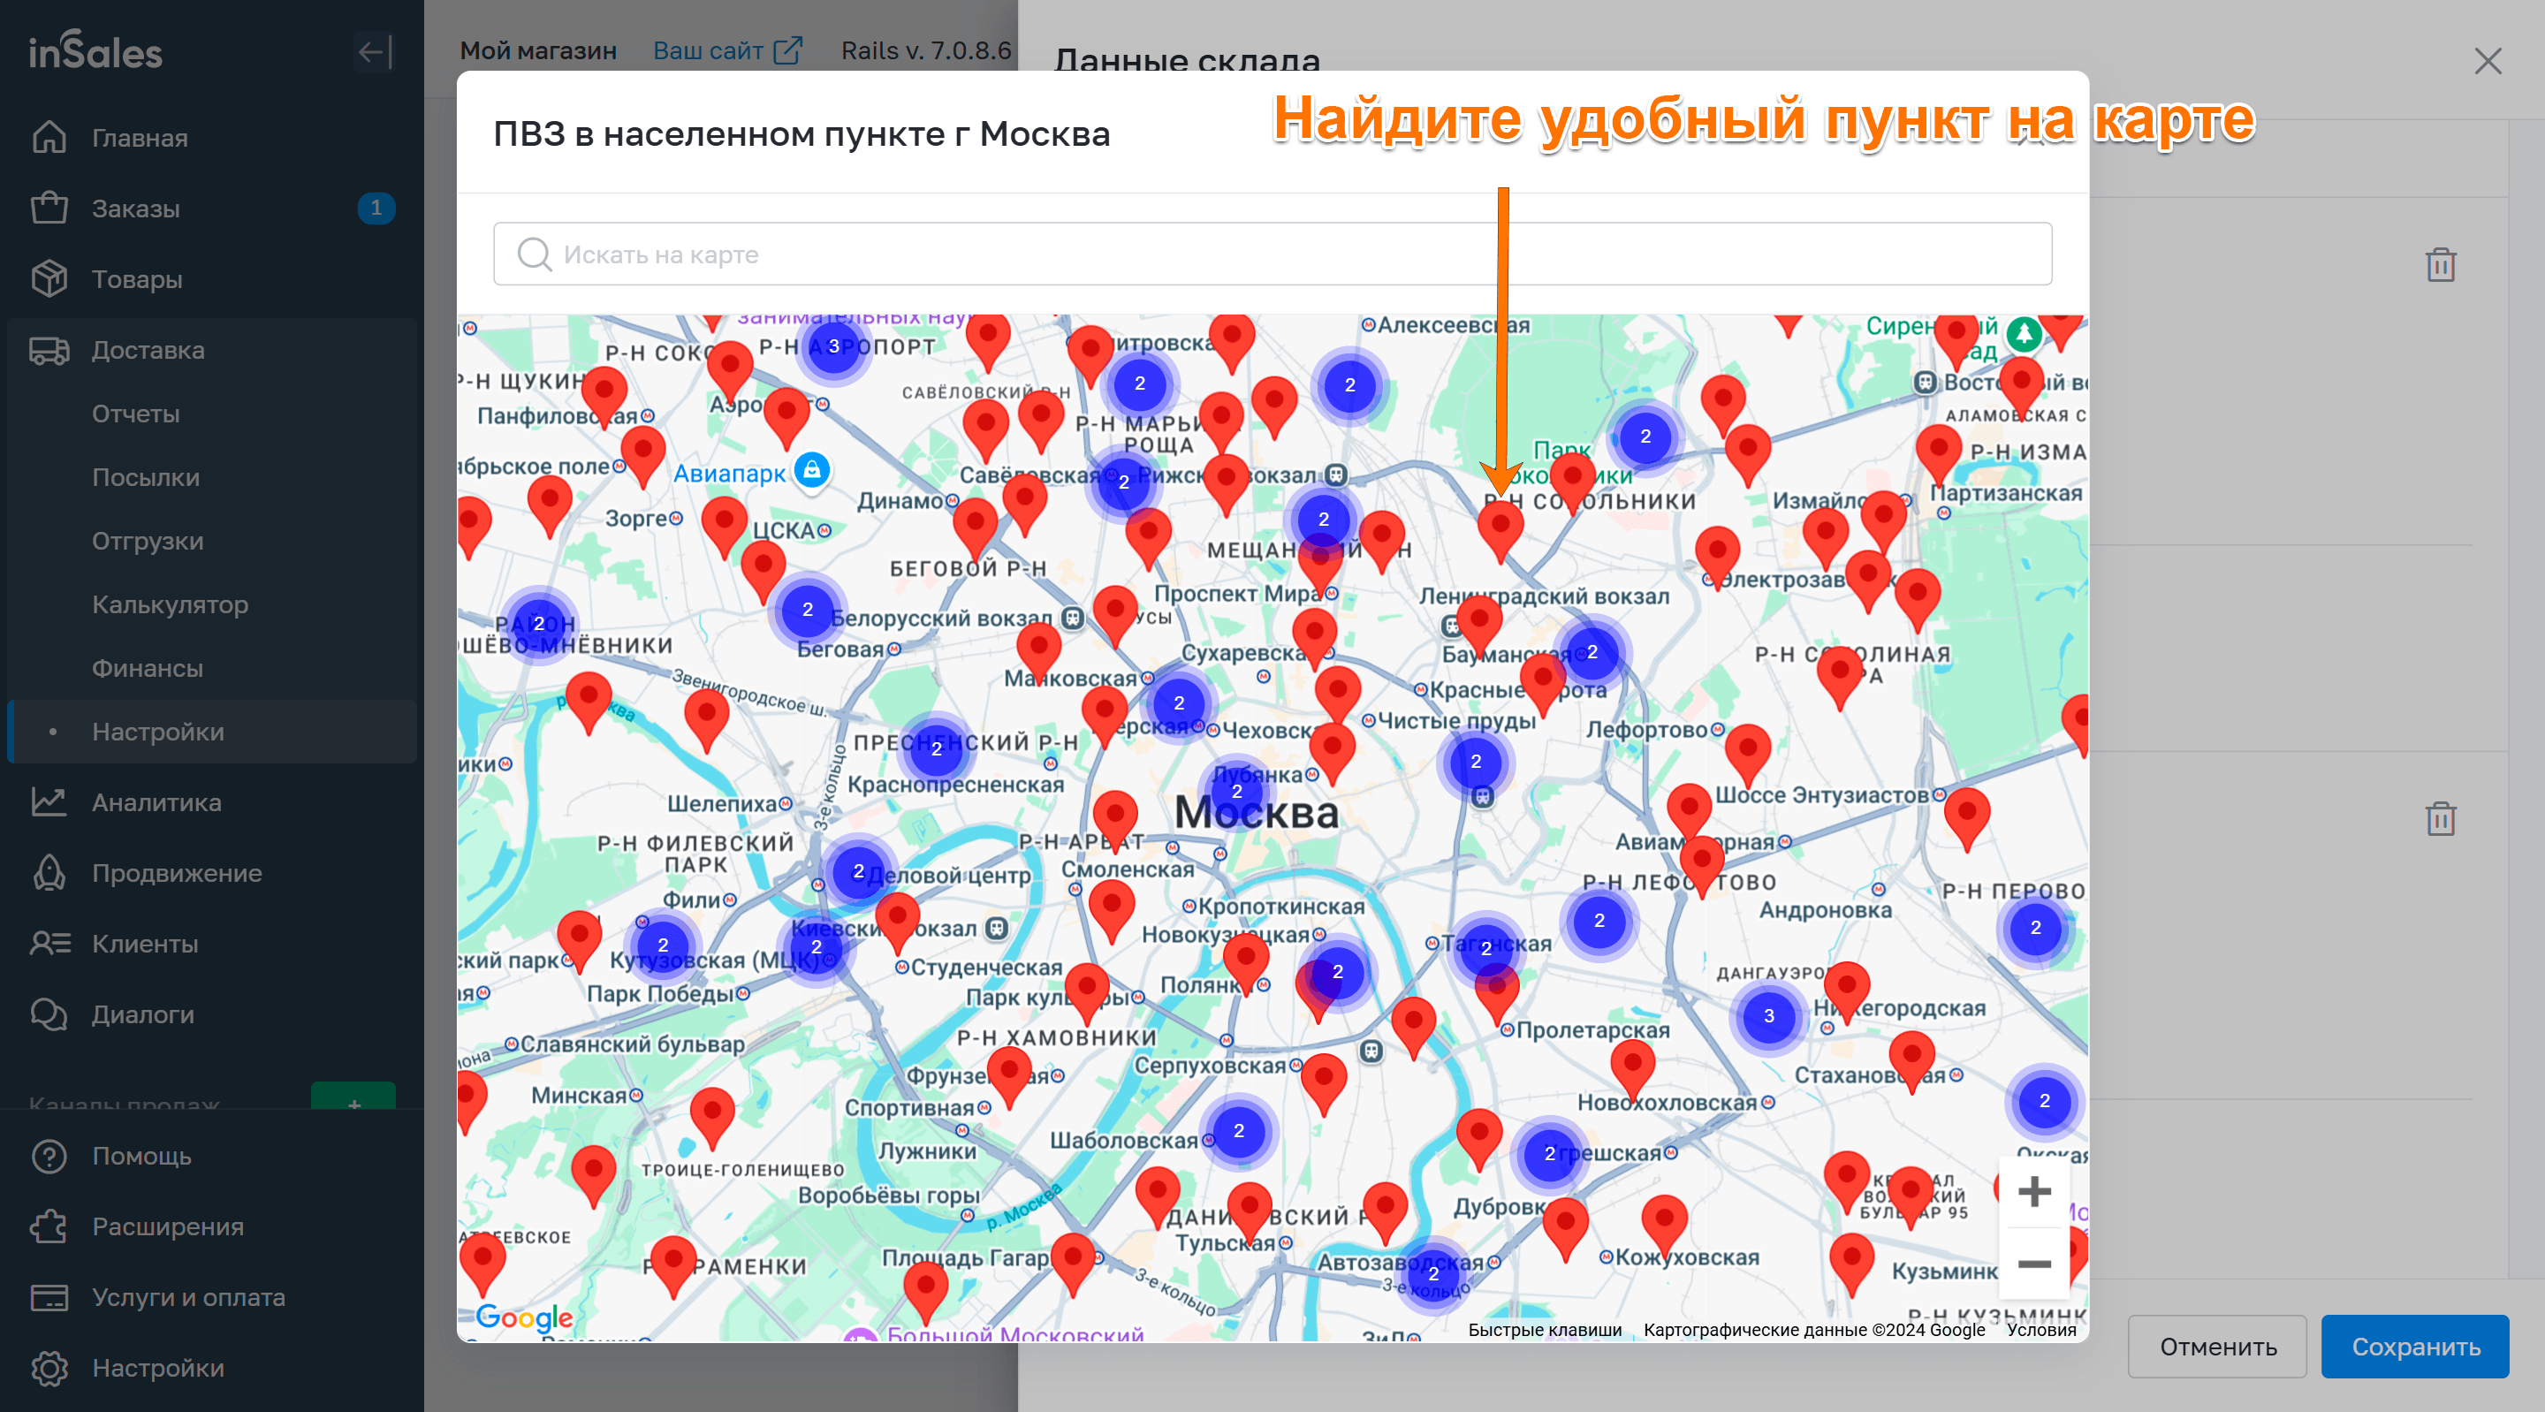Open the Главная home page
The height and width of the screenshot is (1412, 2545).
(x=140, y=137)
